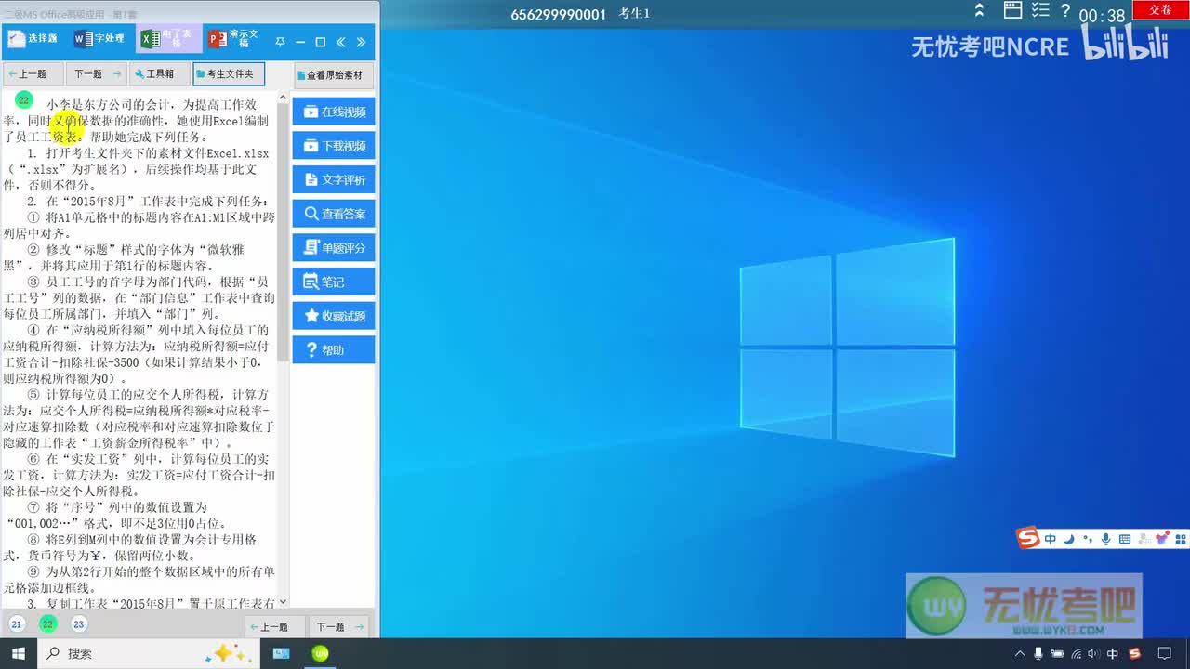The height and width of the screenshot is (669, 1190).
Task: Click bottom 下一题 next button
Action: tap(338, 627)
